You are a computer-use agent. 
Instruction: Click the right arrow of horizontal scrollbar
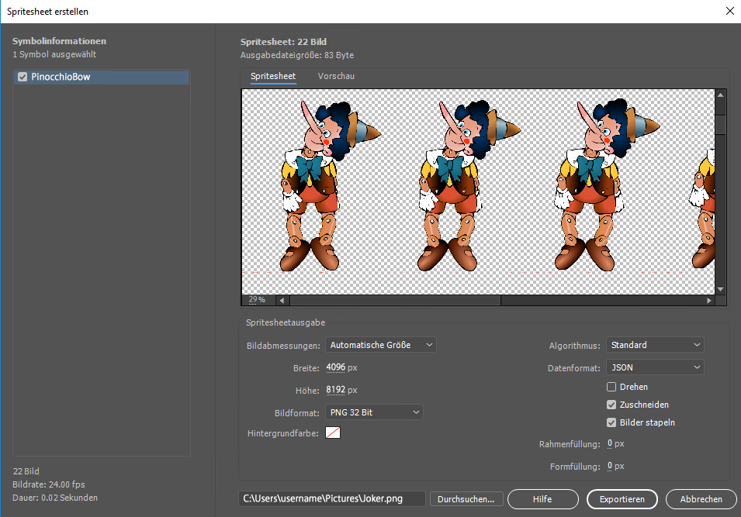(708, 300)
